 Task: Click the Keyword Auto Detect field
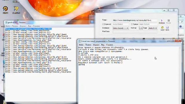[x=121, y=24]
